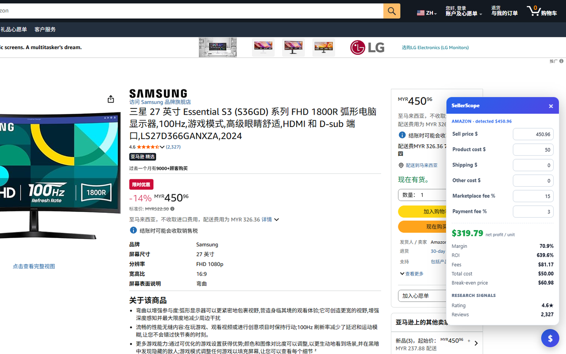Click the sponsored info icon under banner
Image resolution: width=566 pixels, height=354 pixels.
tap(561, 61)
